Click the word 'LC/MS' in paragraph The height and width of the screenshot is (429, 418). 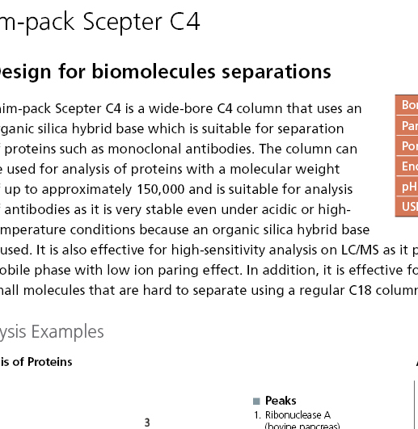(360, 250)
